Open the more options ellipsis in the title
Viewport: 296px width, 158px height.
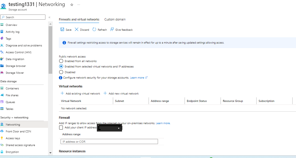79,5
